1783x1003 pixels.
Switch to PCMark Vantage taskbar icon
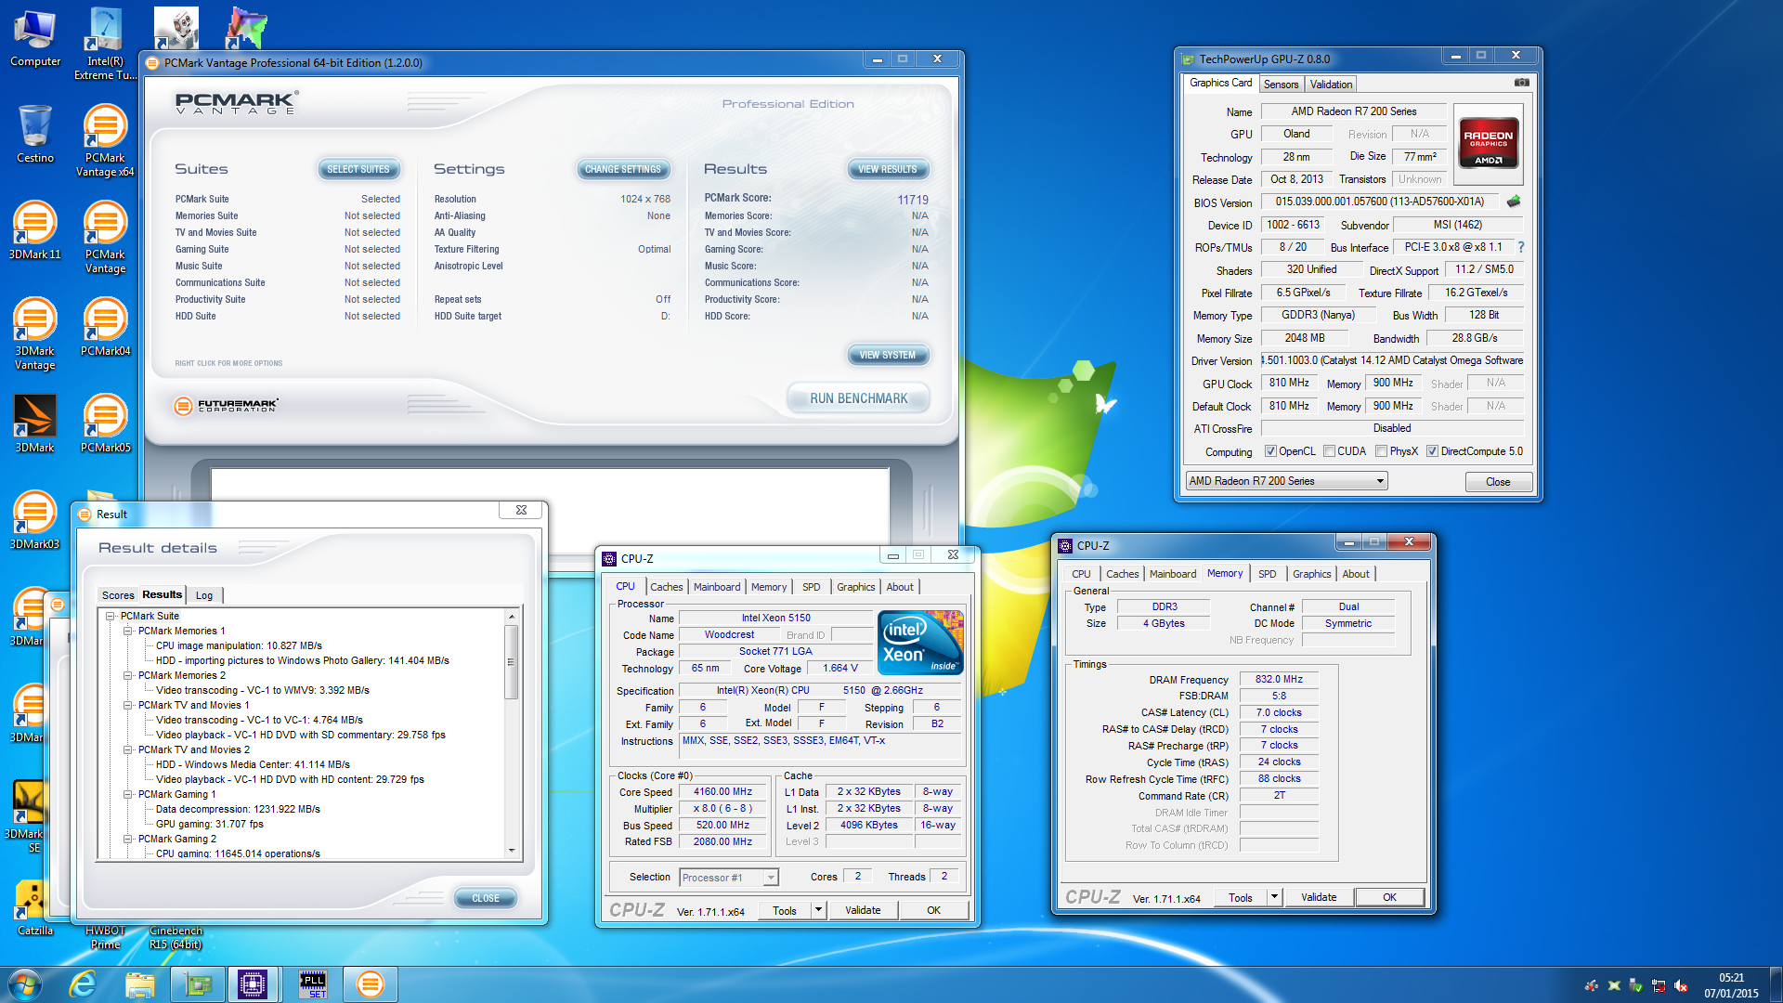pyautogui.click(x=370, y=984)
